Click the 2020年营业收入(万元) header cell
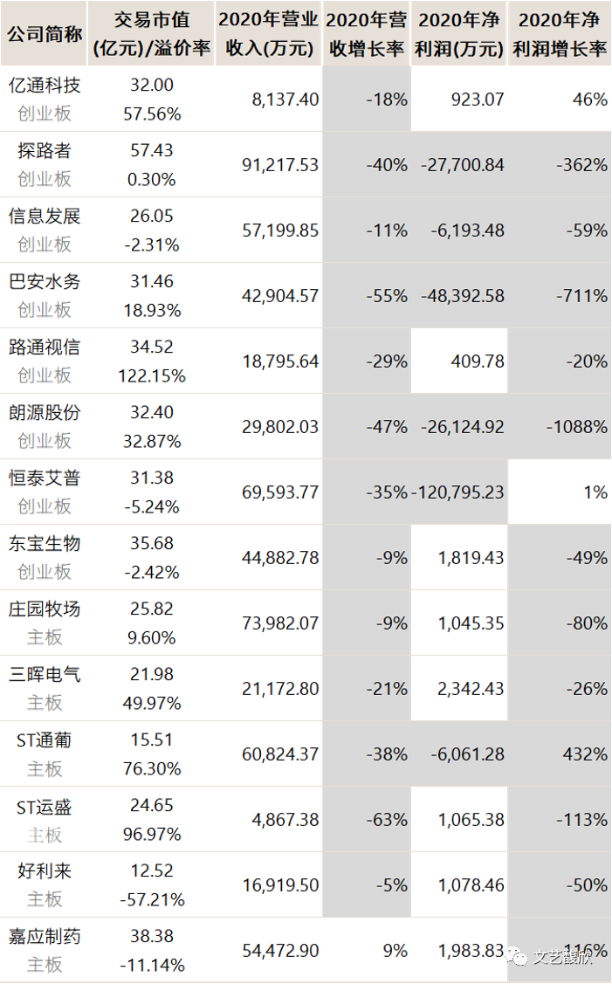Viewport: 612px width, 984px height. coord(269,34)
